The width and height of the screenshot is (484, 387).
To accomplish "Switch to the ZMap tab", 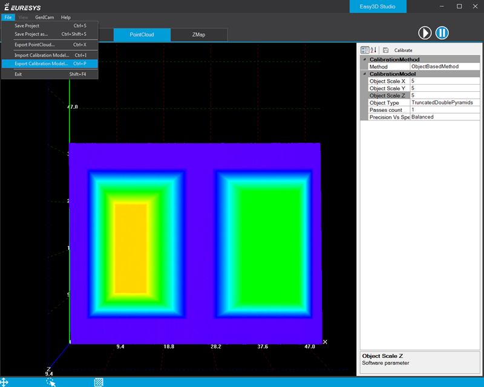I will coord(198,34).
